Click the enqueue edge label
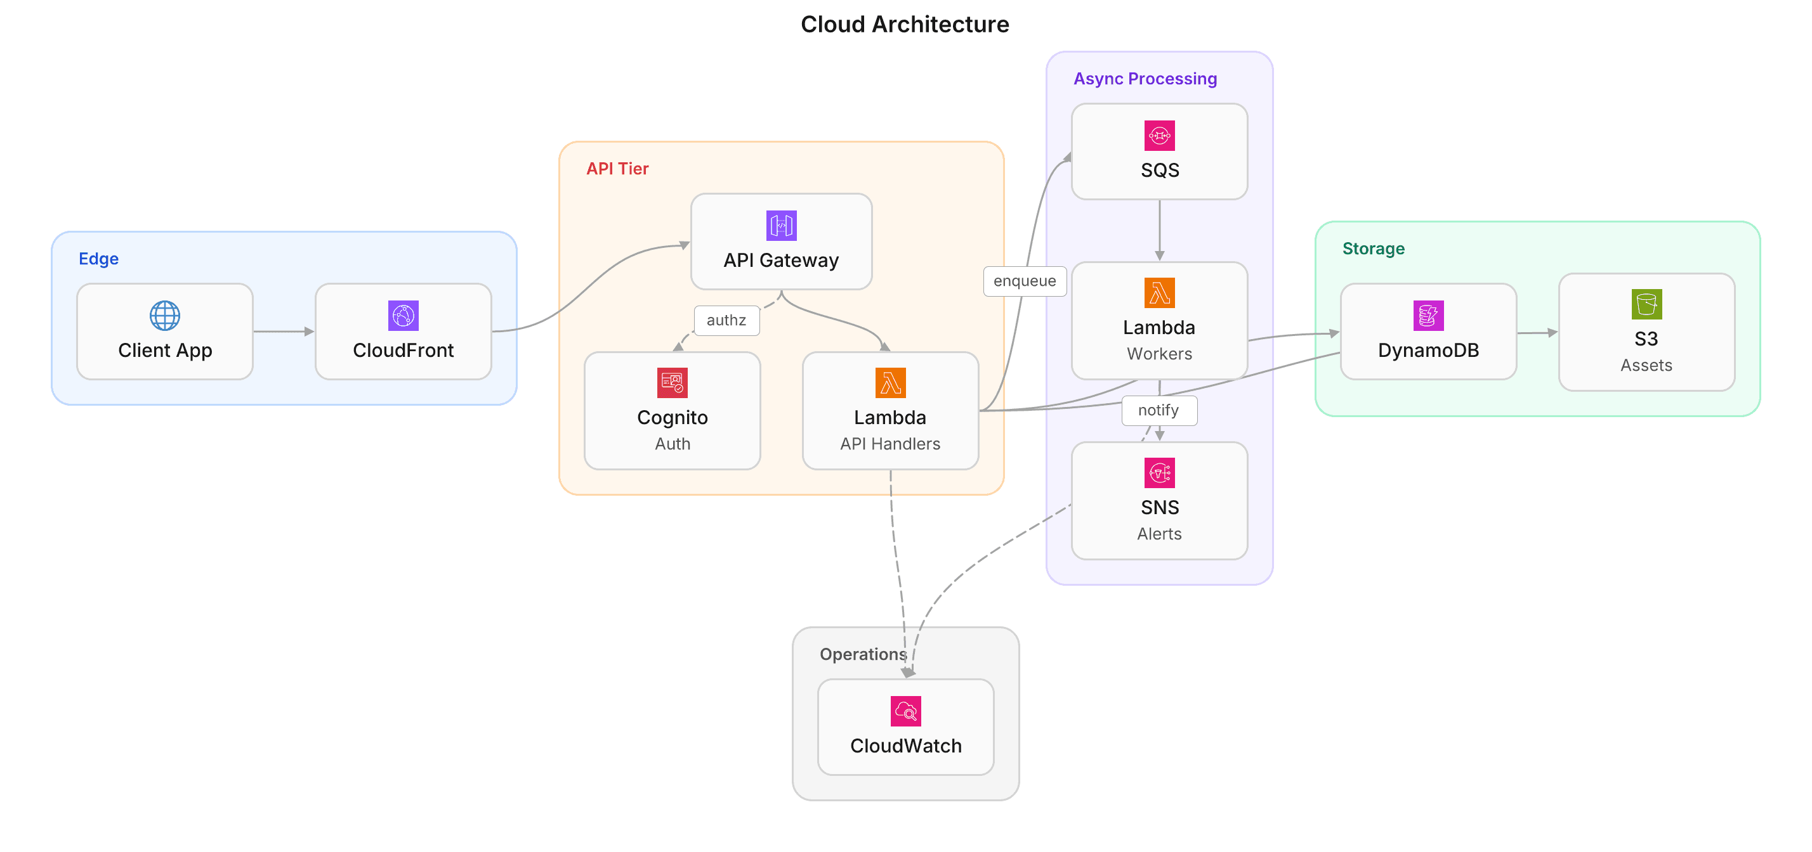 pyautogui.click(x=1024, y=281)
